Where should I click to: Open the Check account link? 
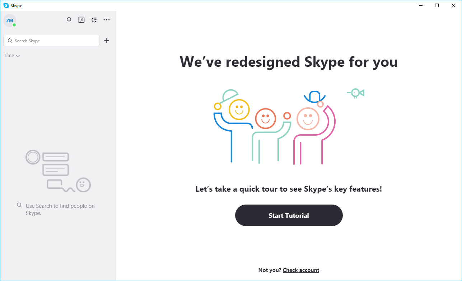(301, 270)
